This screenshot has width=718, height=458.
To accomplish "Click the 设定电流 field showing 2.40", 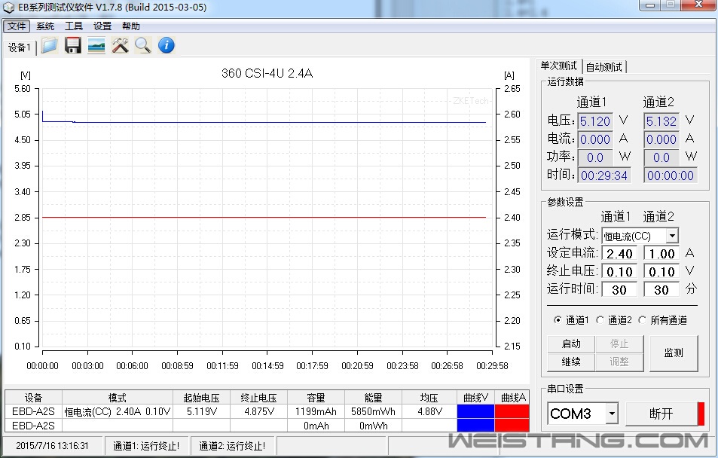I will pos(619,254).
